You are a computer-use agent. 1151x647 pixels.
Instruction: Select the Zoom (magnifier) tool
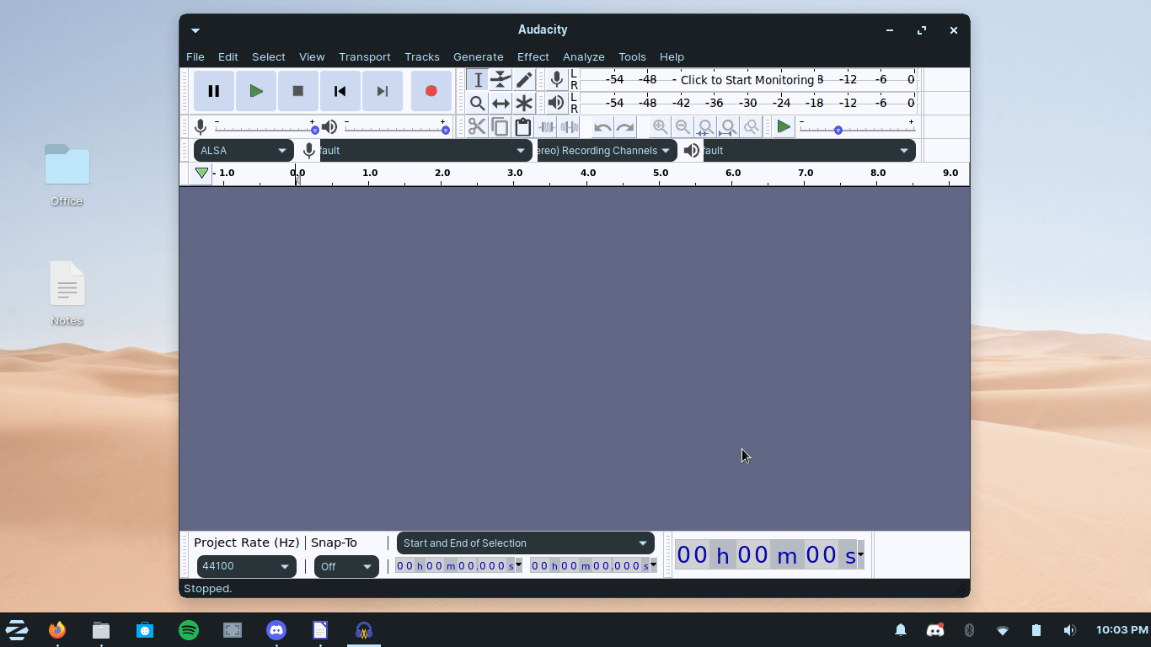point(478,104)
